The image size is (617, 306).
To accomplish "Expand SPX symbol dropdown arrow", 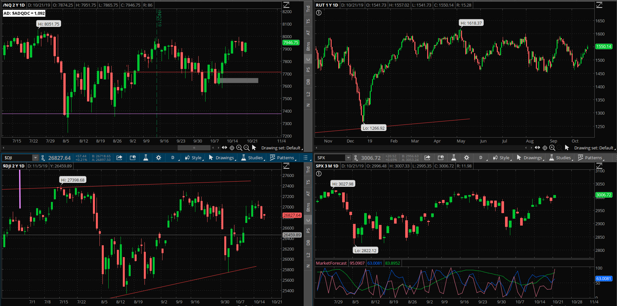I will click(x=348, y=158).
